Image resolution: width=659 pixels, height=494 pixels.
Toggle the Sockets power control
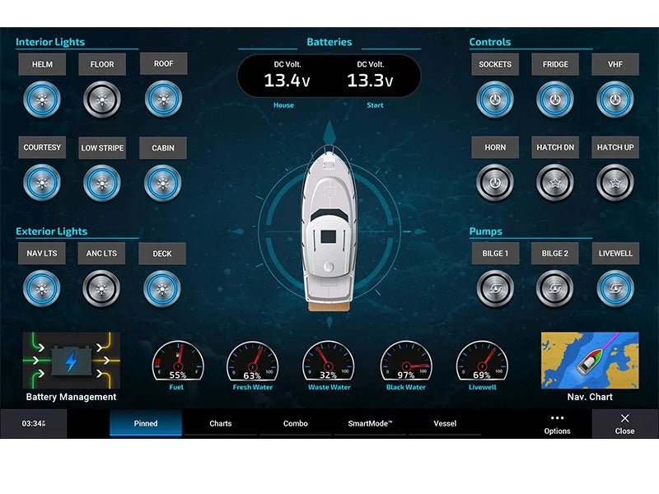494,99
